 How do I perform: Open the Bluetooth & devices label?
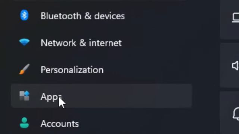pos(83,16)
